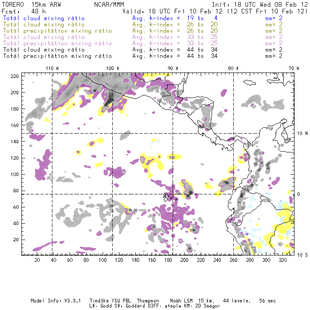Select the "Init: 18 UTC Wed 08 Feb 12" text
This screenshot has height=310, width=310.
point(260,5)
